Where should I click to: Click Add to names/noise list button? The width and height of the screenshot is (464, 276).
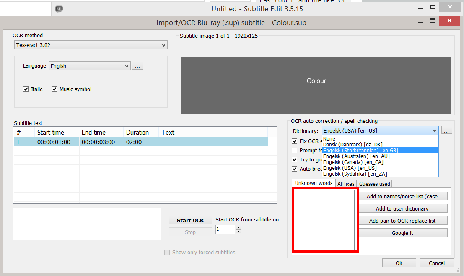(x=402, y=196)
